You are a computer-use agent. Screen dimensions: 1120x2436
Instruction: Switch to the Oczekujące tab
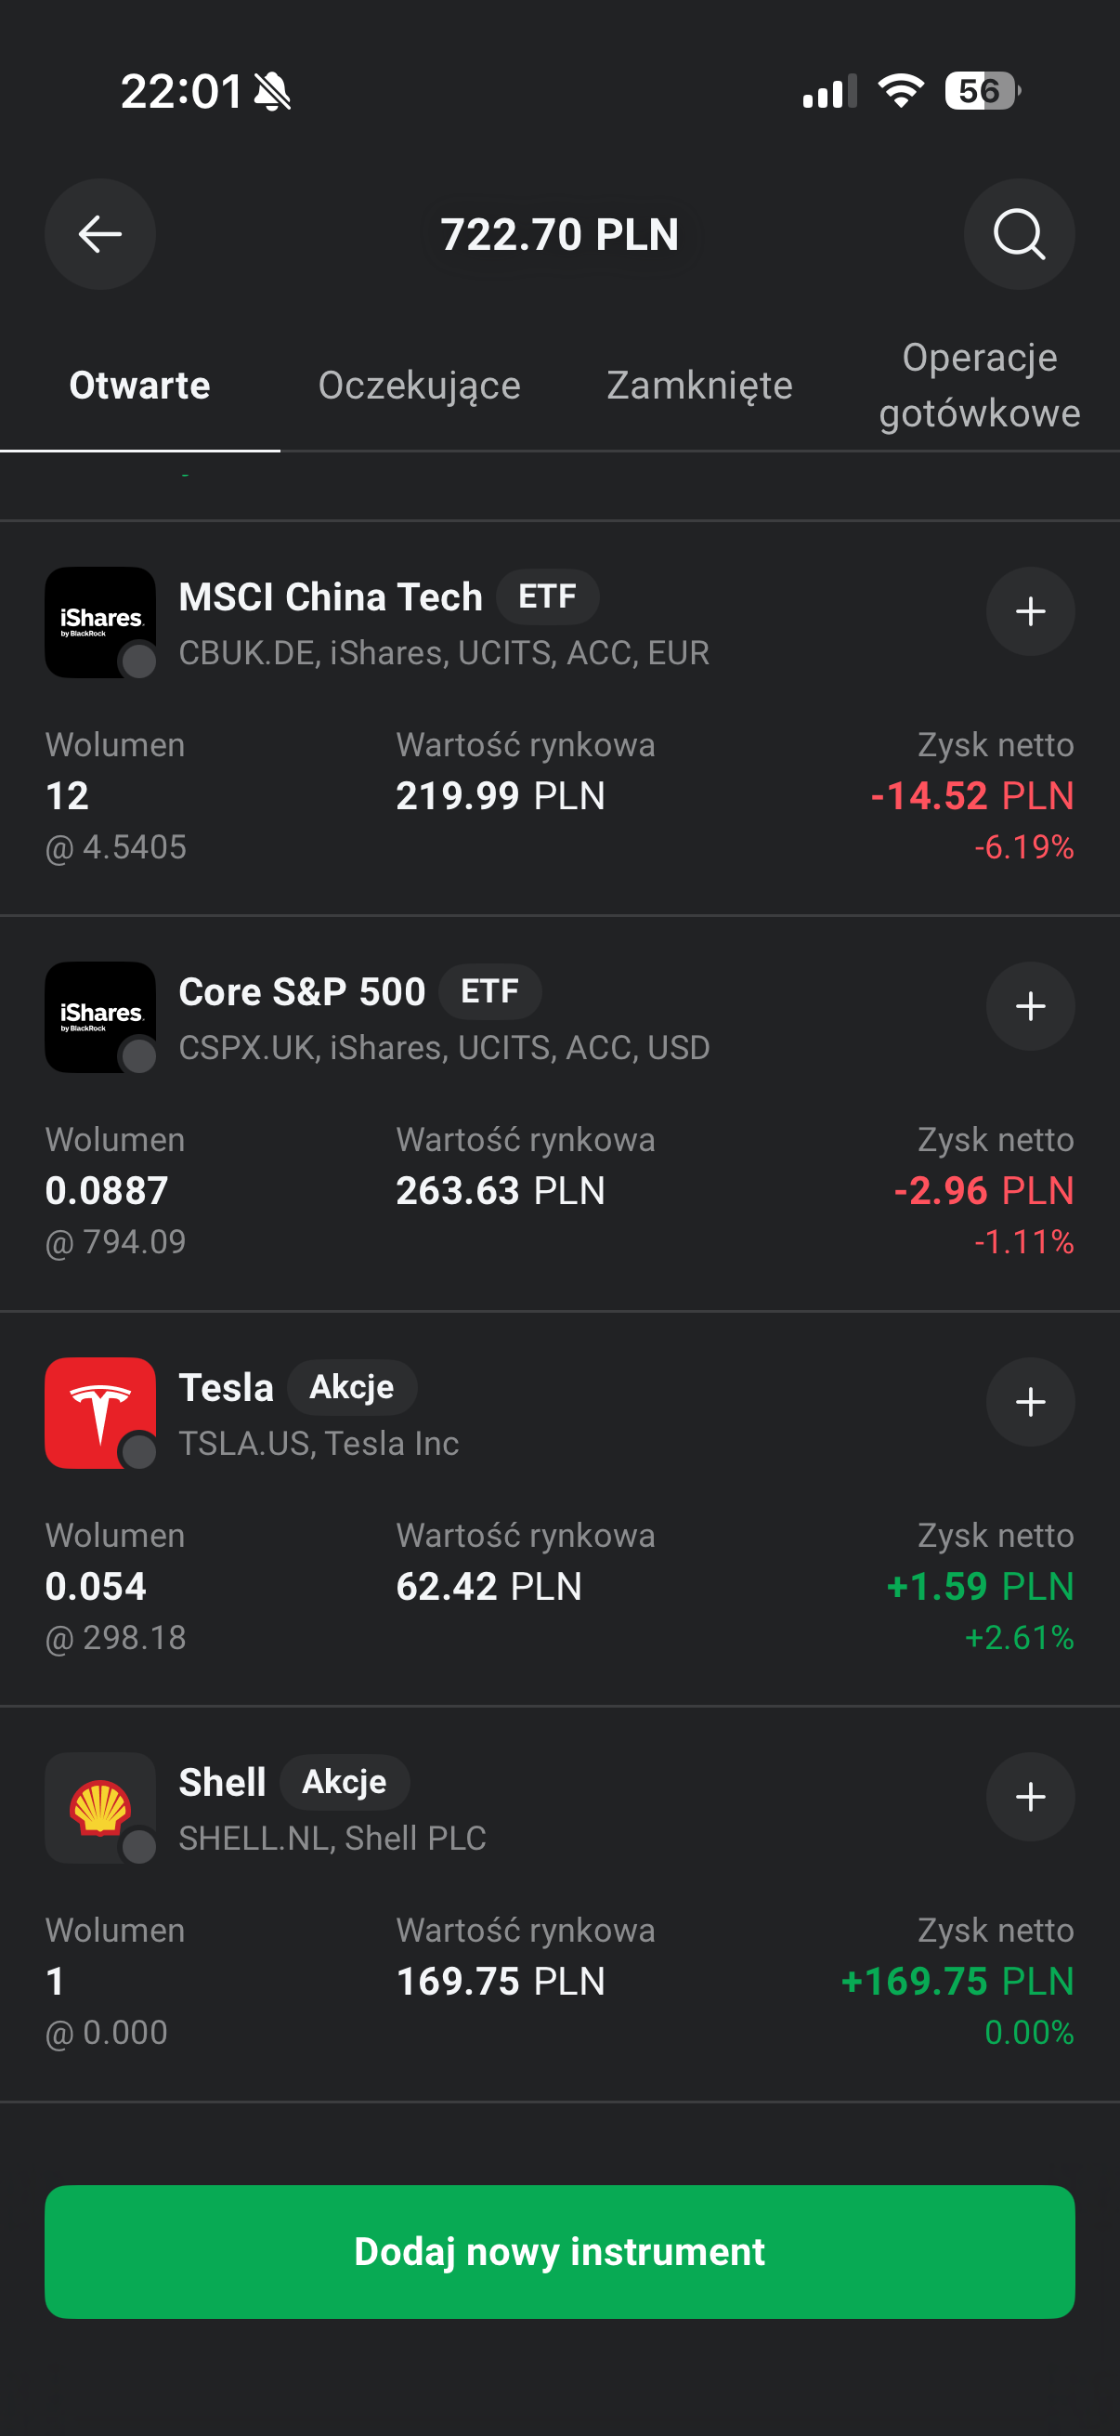pos(420,385)
